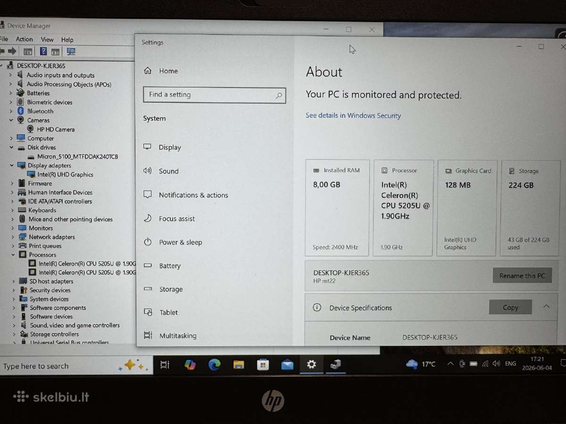566x424 pixels.
Task: Expand Network adapters node
Action: tap(13, 237)
